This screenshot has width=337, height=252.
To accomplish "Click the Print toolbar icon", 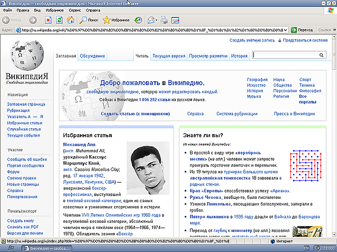I will [x=165, y=20].
